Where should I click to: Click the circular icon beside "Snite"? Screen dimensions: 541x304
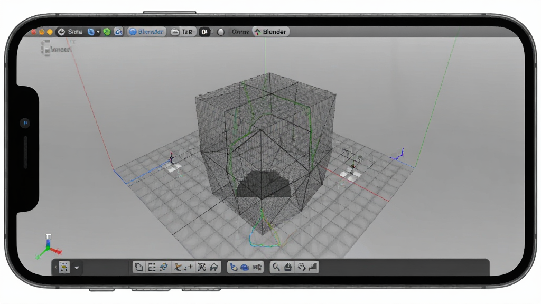click(x=61, y=32)
